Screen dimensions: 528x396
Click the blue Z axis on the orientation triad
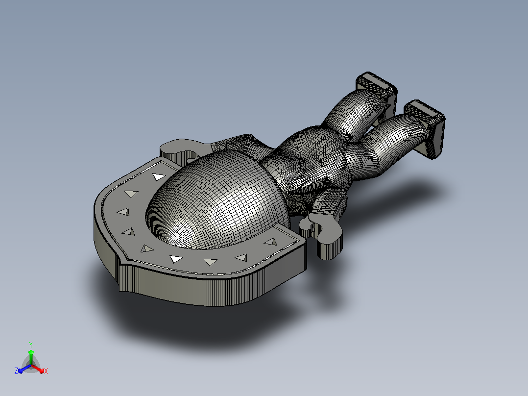click(x=23, y=369)
